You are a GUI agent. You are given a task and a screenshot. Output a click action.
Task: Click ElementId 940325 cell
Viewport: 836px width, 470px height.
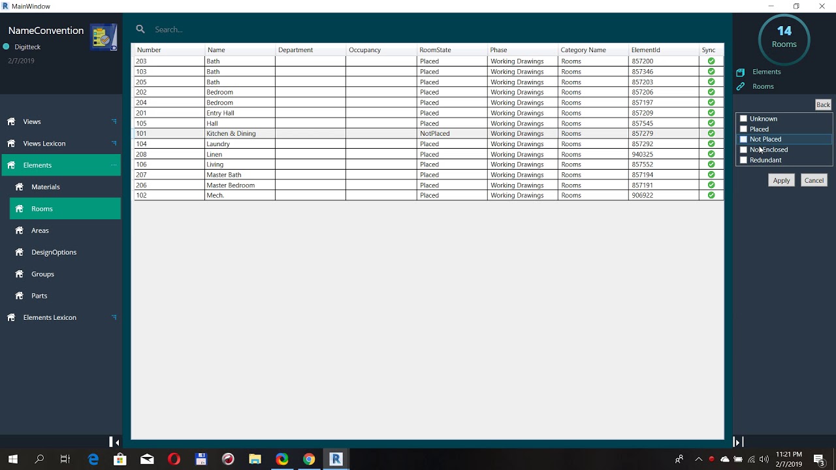click(x=663, y=154)
